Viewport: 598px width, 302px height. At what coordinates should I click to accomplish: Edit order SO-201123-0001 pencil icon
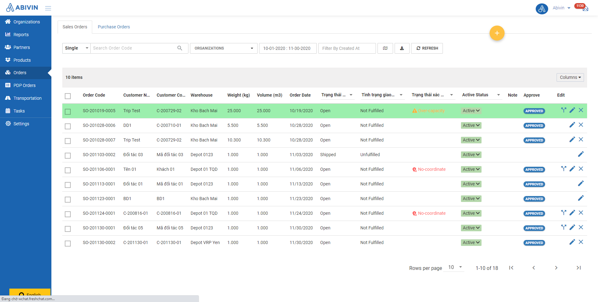pos(581,198)
